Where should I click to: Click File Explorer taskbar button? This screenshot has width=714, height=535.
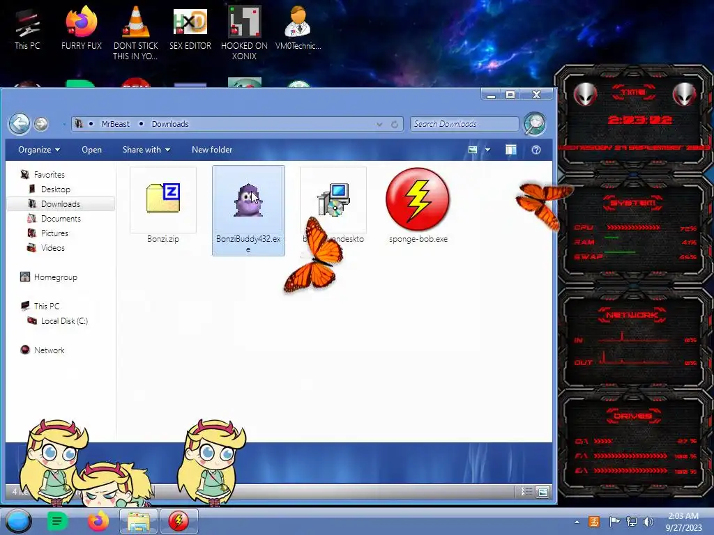click(139, 521)
